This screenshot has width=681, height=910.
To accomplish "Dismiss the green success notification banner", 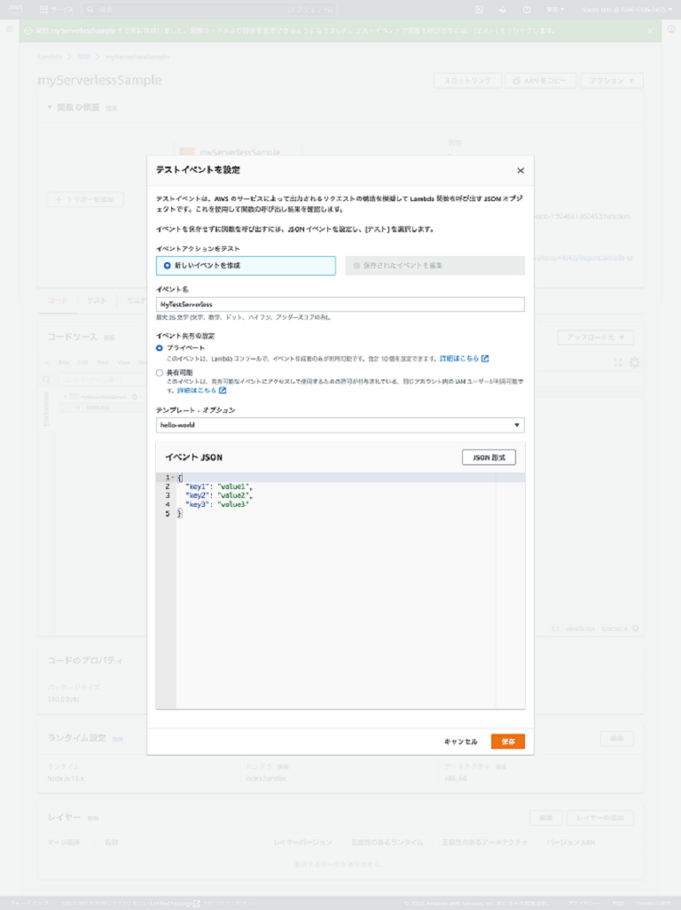I will pyautogui.click(x=650, y=31).
